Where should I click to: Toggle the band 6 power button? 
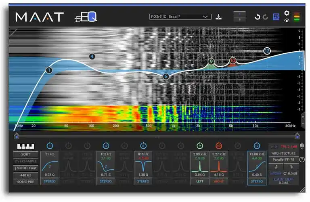[143, 145]
